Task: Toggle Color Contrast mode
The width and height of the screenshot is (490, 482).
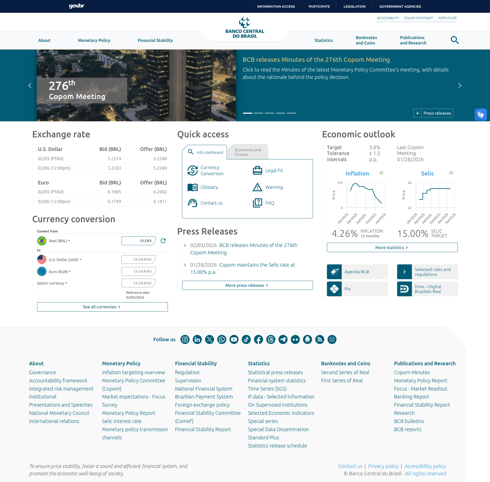Action: (x=418, y=18)
